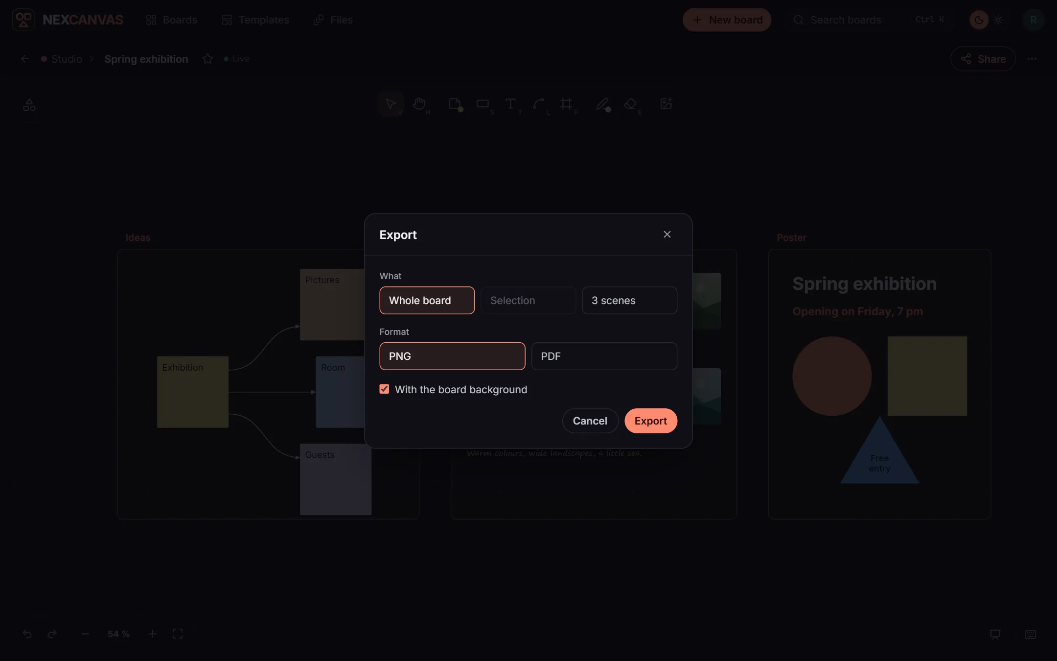The width and height of the screenshot is (1057, 661).
Task: Star the Spring exhibition board
Action: (x=207, y=59)
